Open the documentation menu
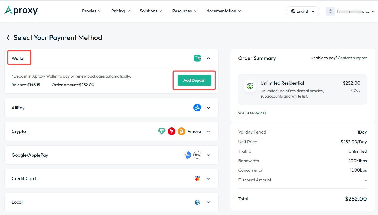Screen dimensions: 378x215 224,11
